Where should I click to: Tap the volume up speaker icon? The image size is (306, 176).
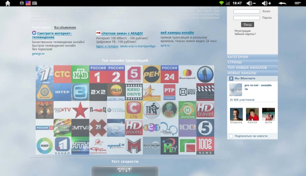point(266,3)
